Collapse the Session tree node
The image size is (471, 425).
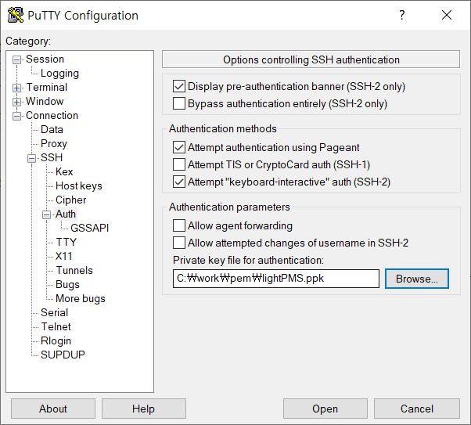tap(17, 59)
